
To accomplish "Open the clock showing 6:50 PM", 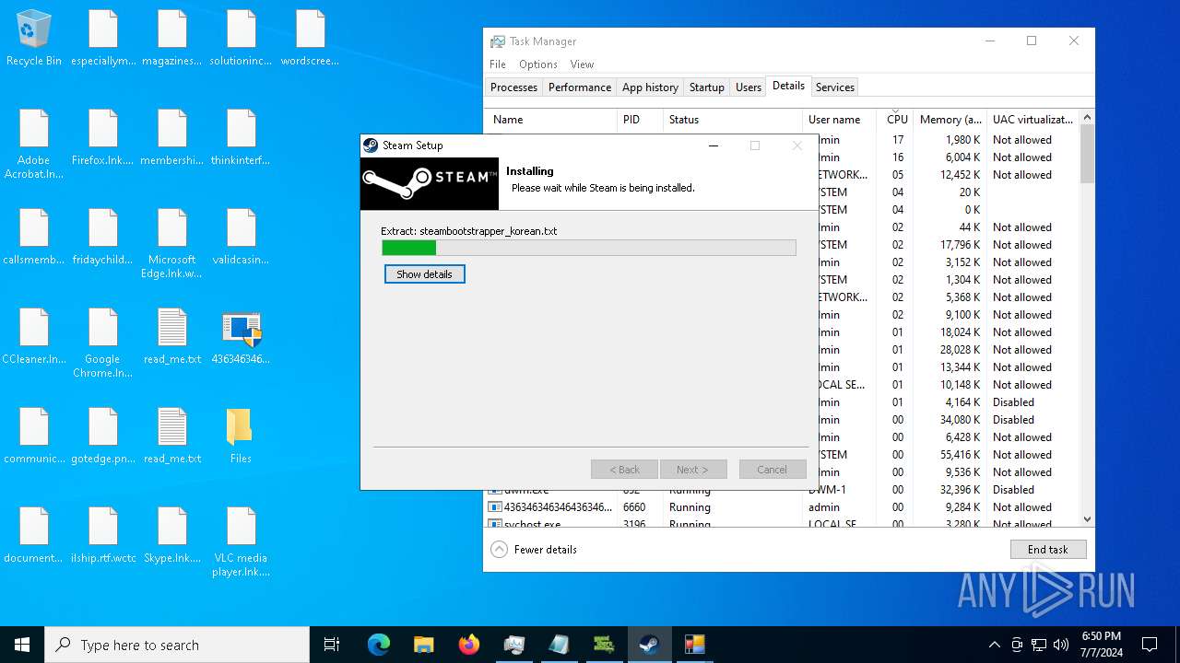I will (x=1101, y=645).
